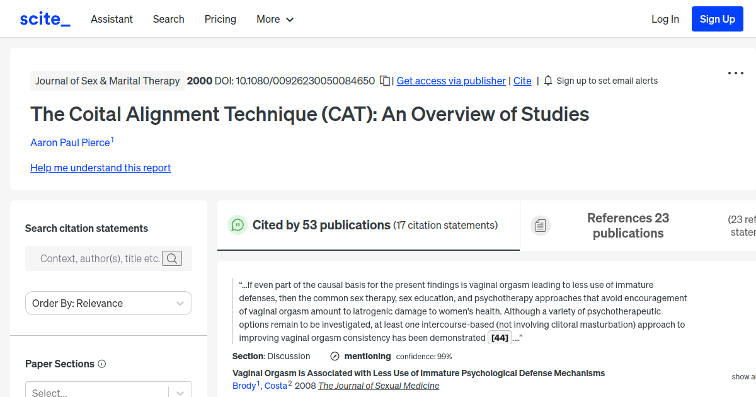This screenshot has height=397, width=756.
Task: Click the Sign Up button
Action: 717,18
